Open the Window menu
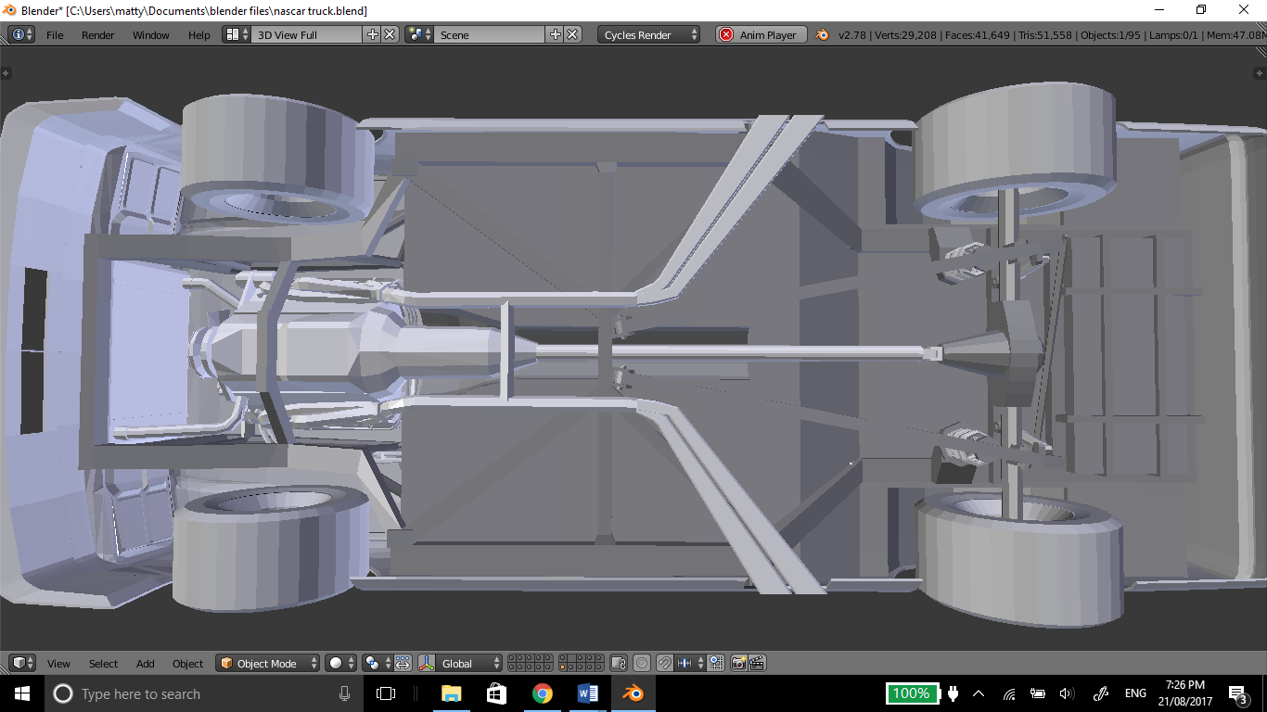The image size is (1267, 712). click(150, 35)
